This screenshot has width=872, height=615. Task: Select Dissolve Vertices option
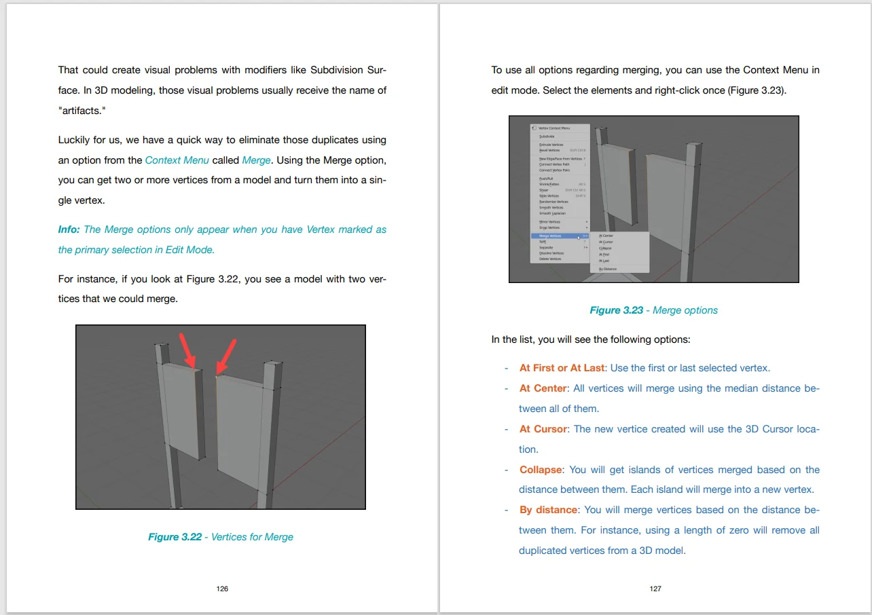pos(551,253)
